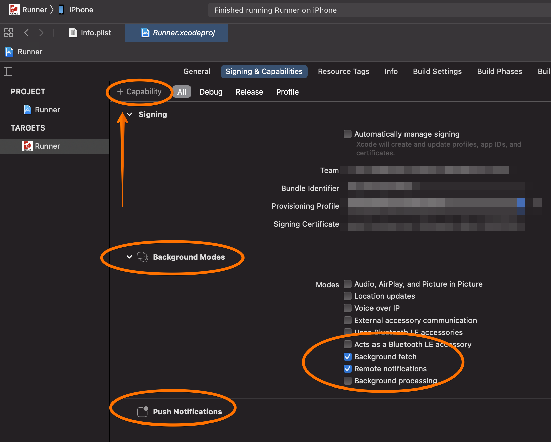The image size is (551, 442).
Task: Enable Location updates mode
Action: 348,296
